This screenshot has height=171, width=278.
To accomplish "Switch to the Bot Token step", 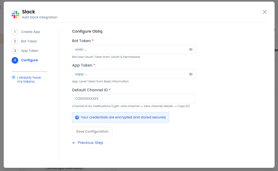I will click(x=29, y=41).
